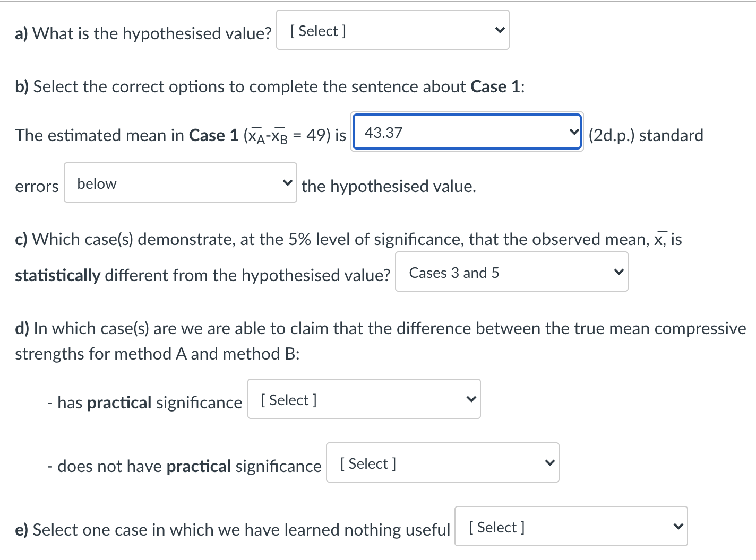
Task: Click the '(2d.p.) standard' text
Action: click(x=646, y=135)
